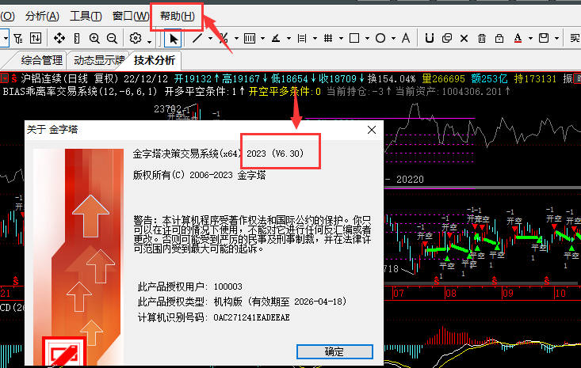
Task: Expand the grid tool dropdown arrow
Action: click(x=341, y=39)
